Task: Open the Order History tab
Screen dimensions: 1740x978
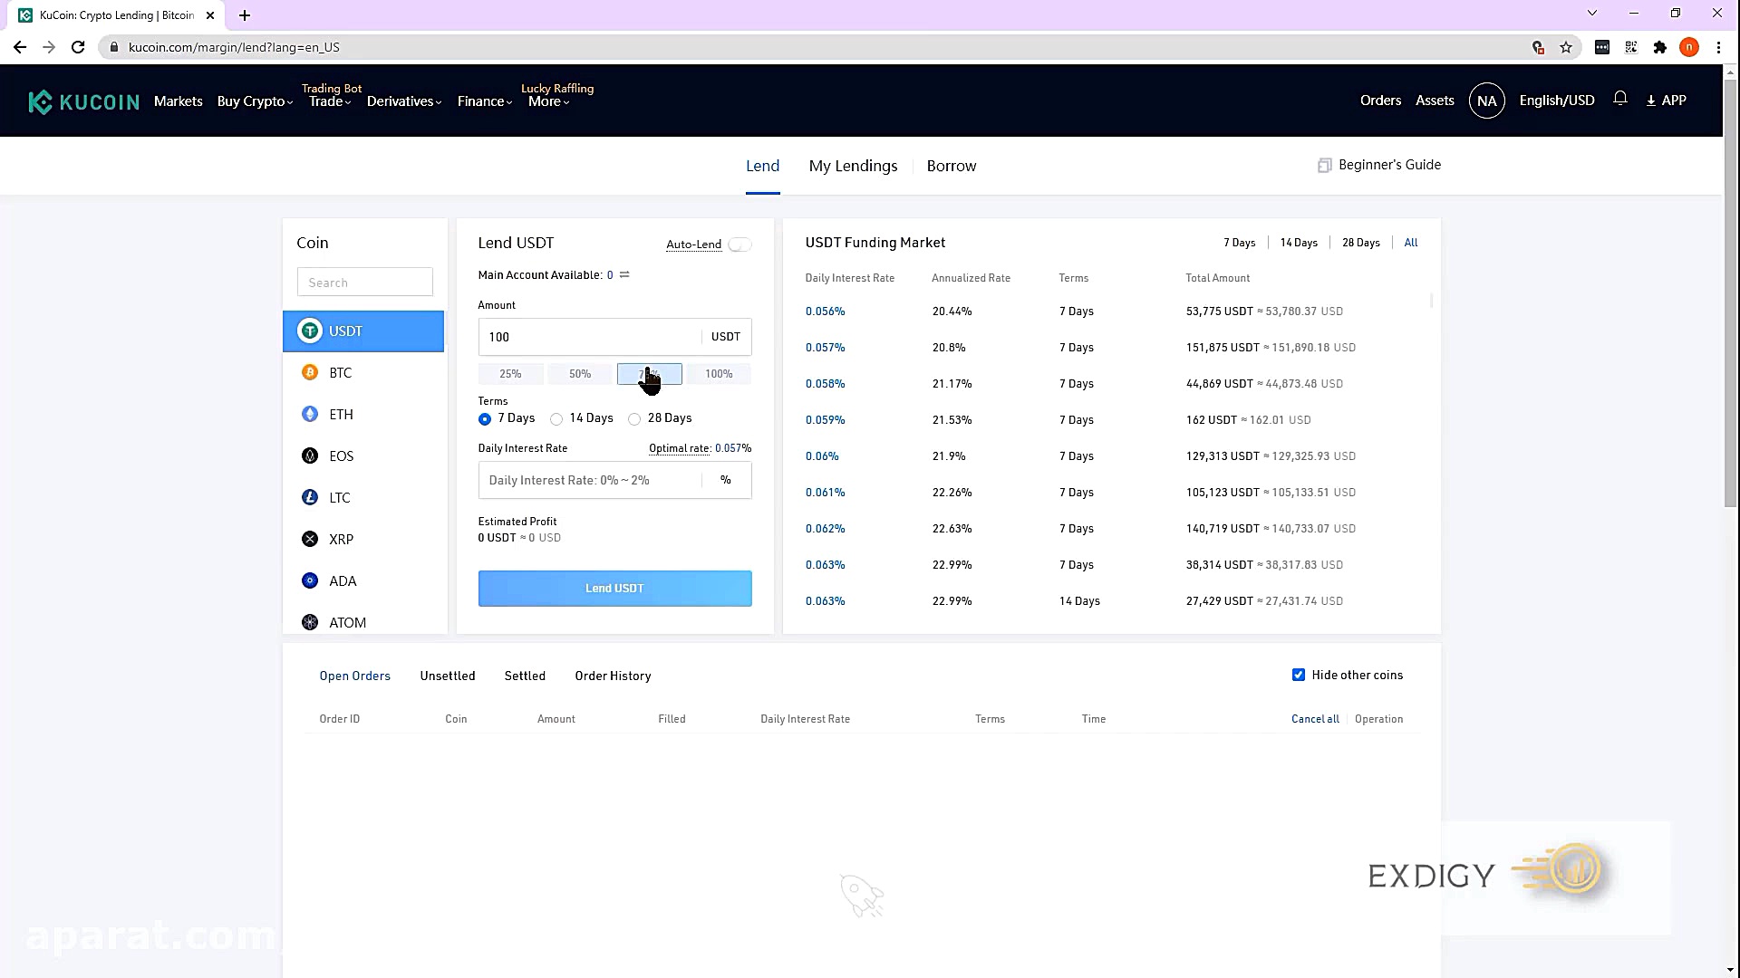Action: 613,676
